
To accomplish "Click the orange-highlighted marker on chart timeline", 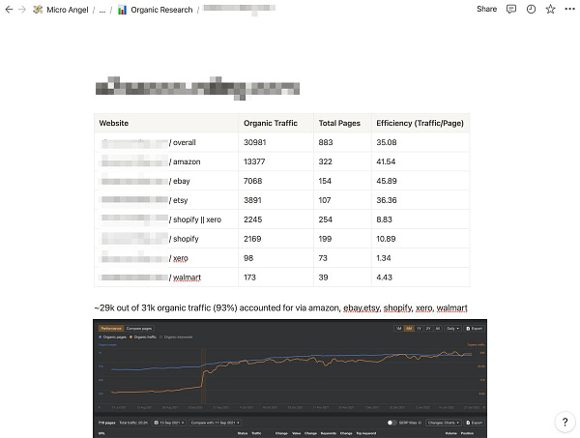I will [x=203, y=375].
